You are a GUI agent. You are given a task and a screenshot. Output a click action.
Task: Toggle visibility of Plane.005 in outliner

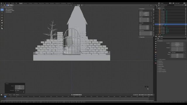pyautogui.click(x=186, y=33)
